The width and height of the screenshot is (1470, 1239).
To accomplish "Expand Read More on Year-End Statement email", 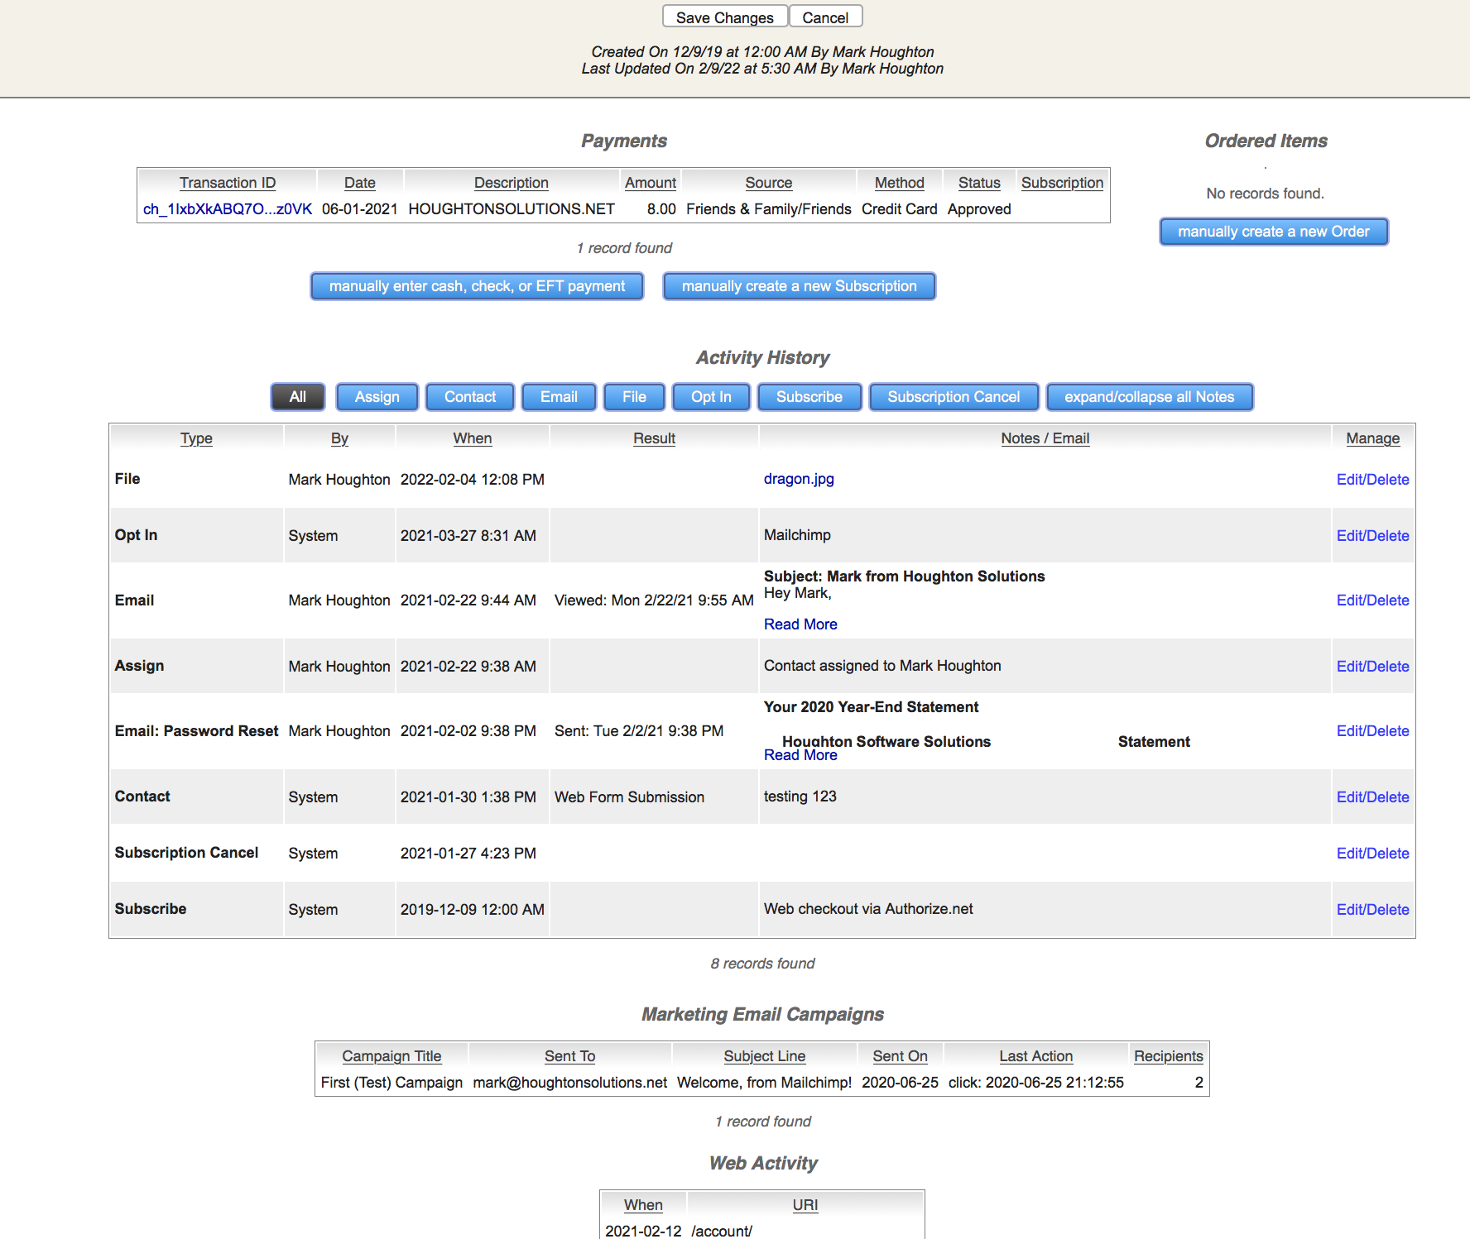I will tap(800, 755).
